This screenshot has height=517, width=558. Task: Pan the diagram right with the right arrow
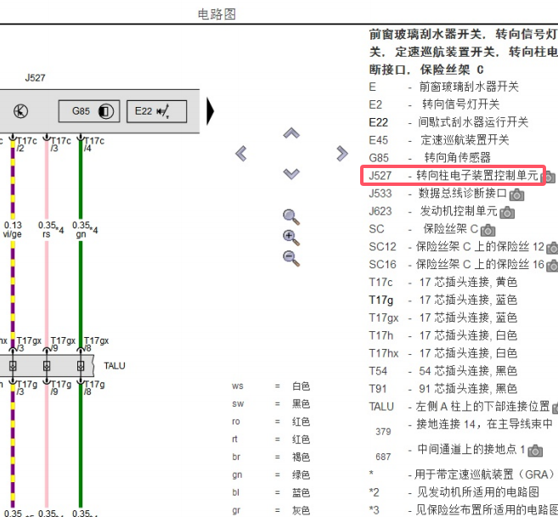342,154
